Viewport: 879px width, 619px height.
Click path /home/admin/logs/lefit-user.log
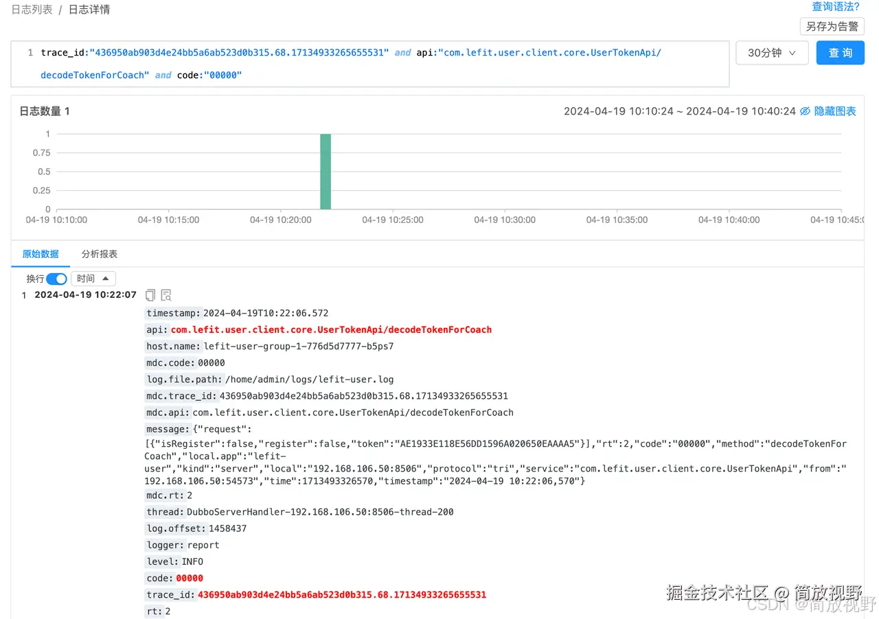tap(310, 379)
